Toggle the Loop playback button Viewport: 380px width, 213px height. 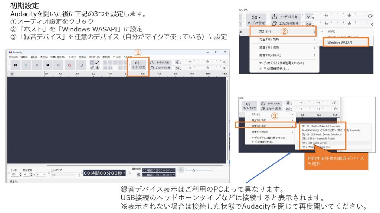[x=81, y=65]
